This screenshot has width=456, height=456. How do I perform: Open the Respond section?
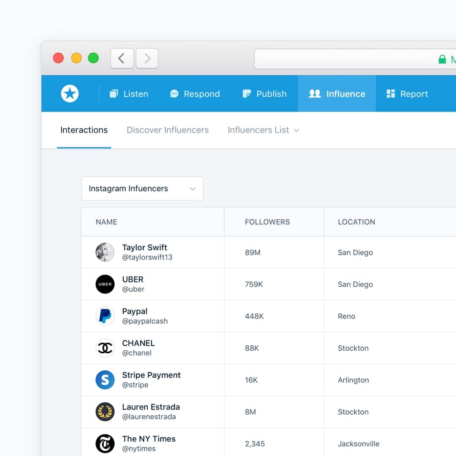coord(195,94)
